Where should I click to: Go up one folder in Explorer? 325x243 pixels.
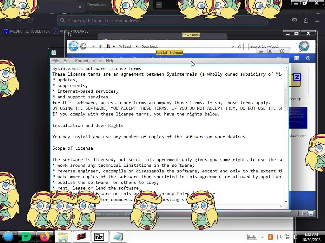tap(101, 47)
